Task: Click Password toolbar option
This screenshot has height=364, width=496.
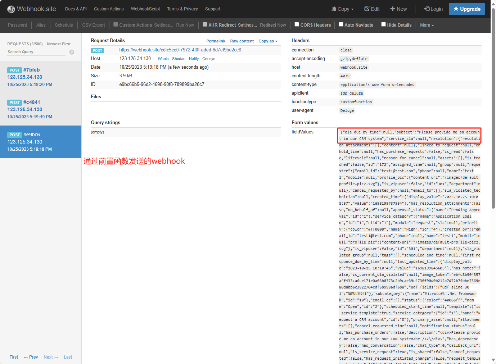Action: coord(17,25)
